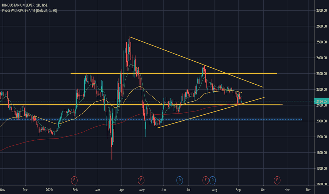Image resolution: width=329 pixels, height=194 pixels.
Task: Click the Oct label on the time axis
Action: pos(263,190)
